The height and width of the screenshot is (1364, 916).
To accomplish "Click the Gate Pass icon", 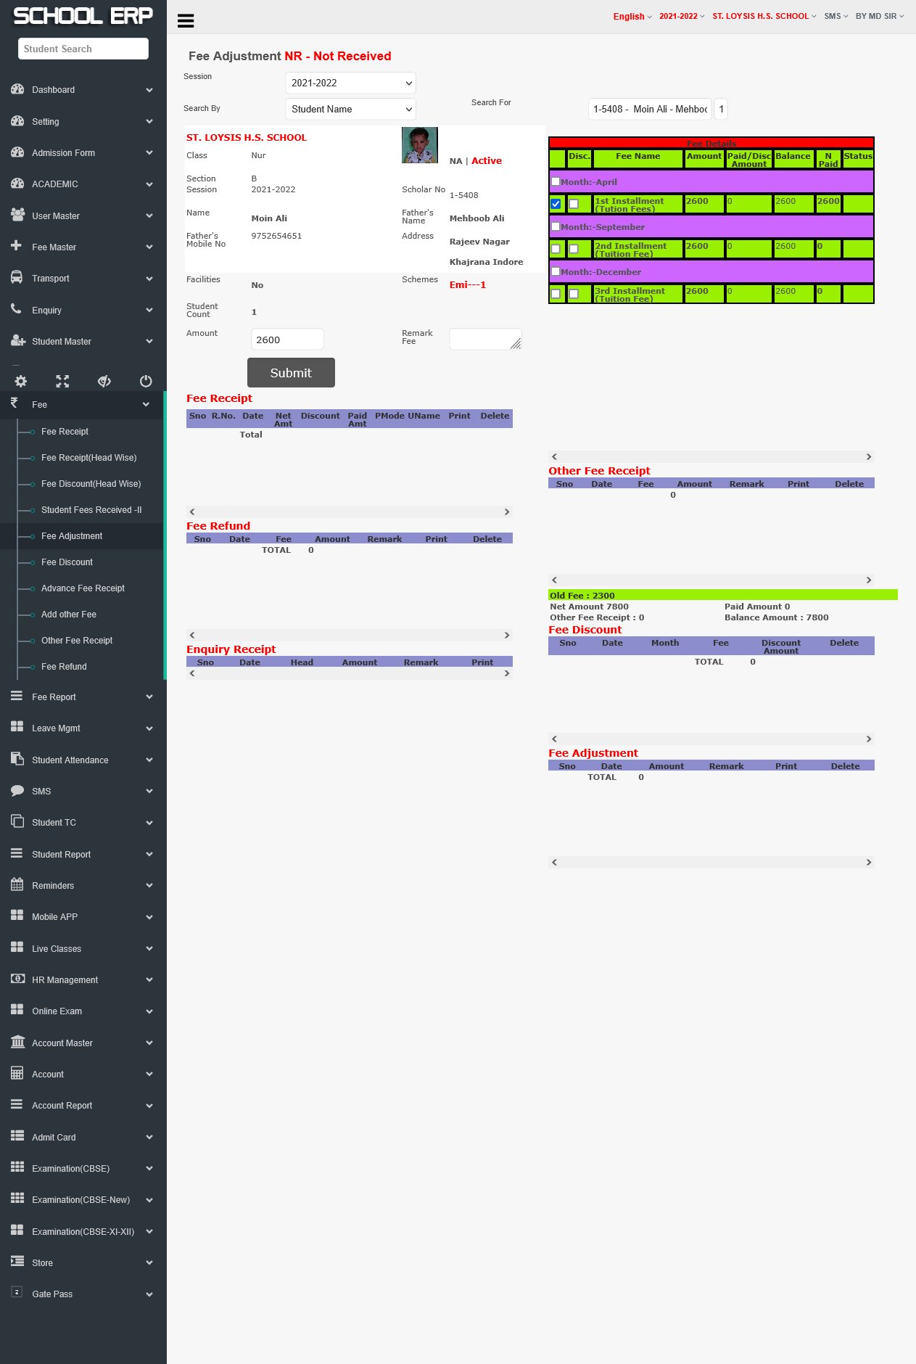I will (17, 1292).
